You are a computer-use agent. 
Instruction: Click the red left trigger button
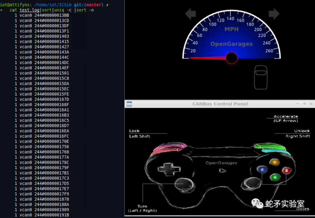[x=166, y=151]
